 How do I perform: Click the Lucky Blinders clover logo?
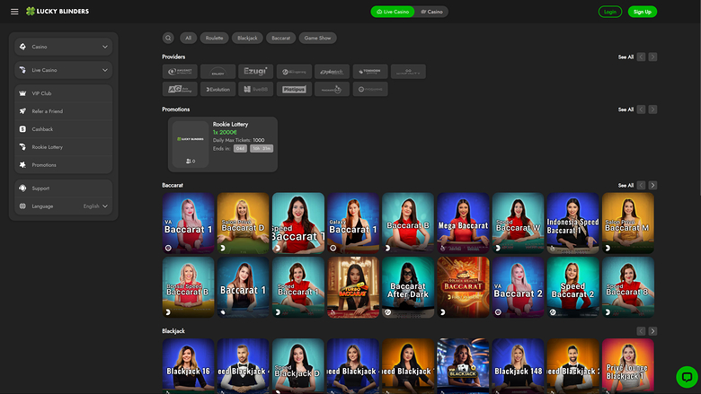coord(30,12)
